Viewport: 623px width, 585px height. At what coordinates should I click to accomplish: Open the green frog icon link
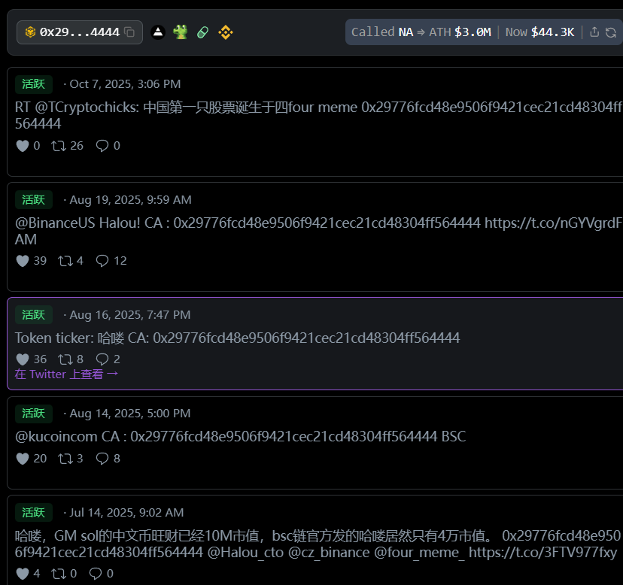[x=181, y=32]
